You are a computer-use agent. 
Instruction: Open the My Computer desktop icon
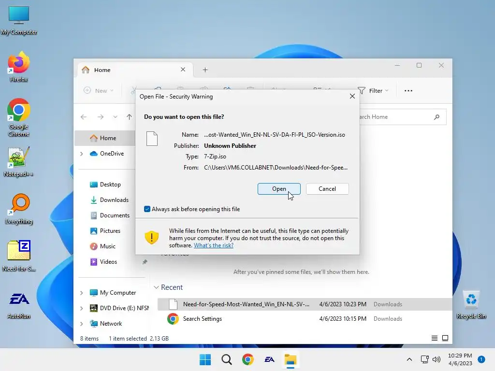pos(19,20)
